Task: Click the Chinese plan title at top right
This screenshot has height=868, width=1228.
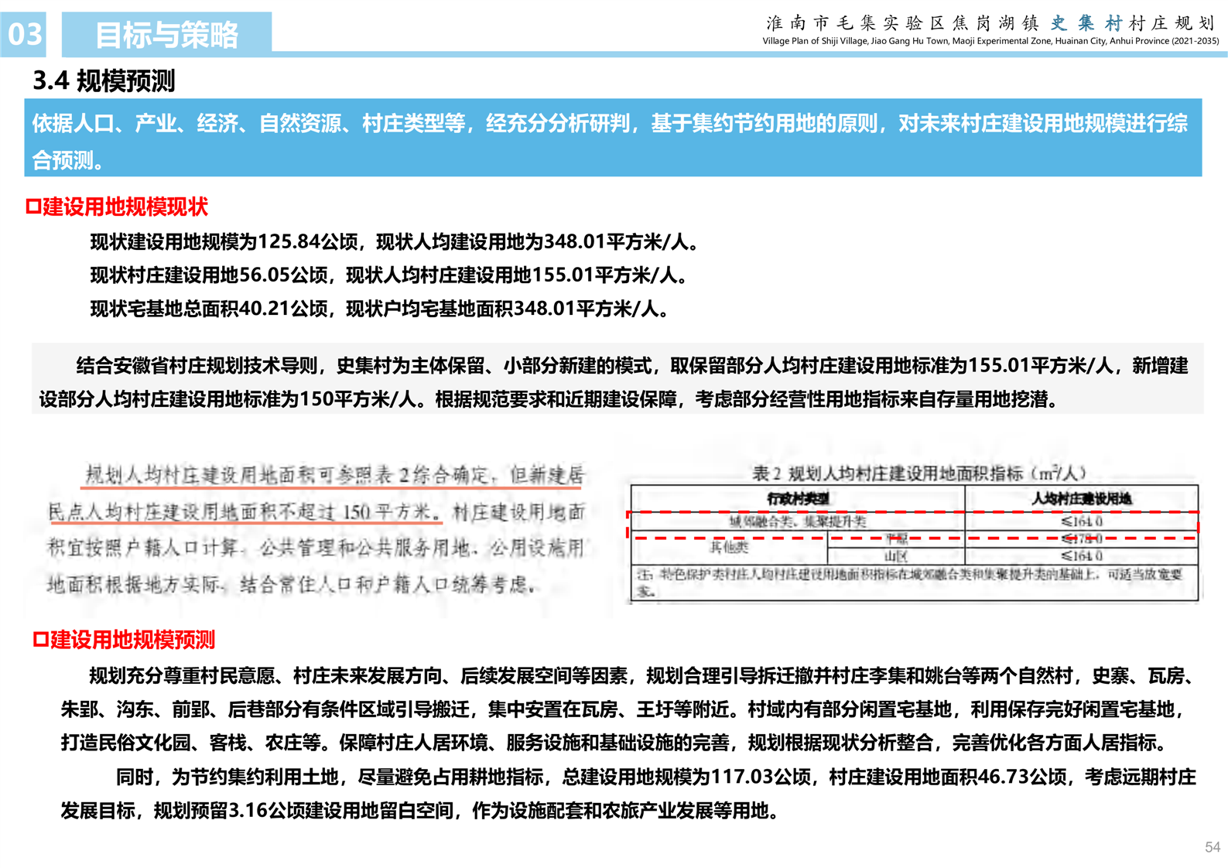Action: (x=990, y=23)
